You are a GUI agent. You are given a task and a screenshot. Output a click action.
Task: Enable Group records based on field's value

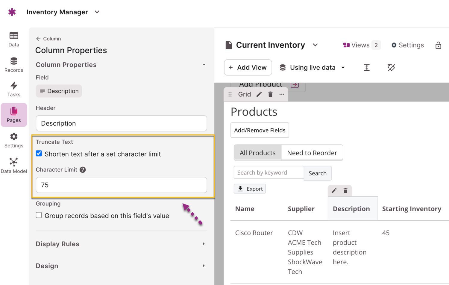(39, 215)
